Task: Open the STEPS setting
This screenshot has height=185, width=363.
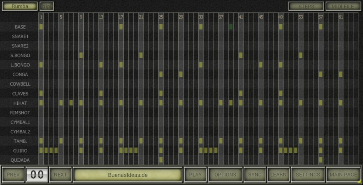Action: pyautogui.click(x=306, y=6)
